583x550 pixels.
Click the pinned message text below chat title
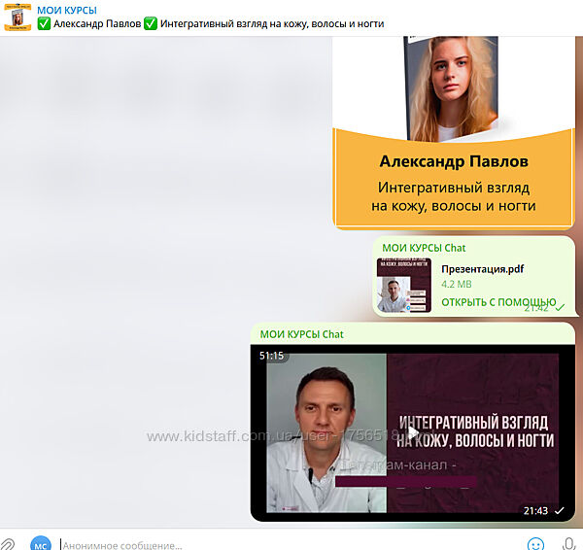click(x=210, y=23)
